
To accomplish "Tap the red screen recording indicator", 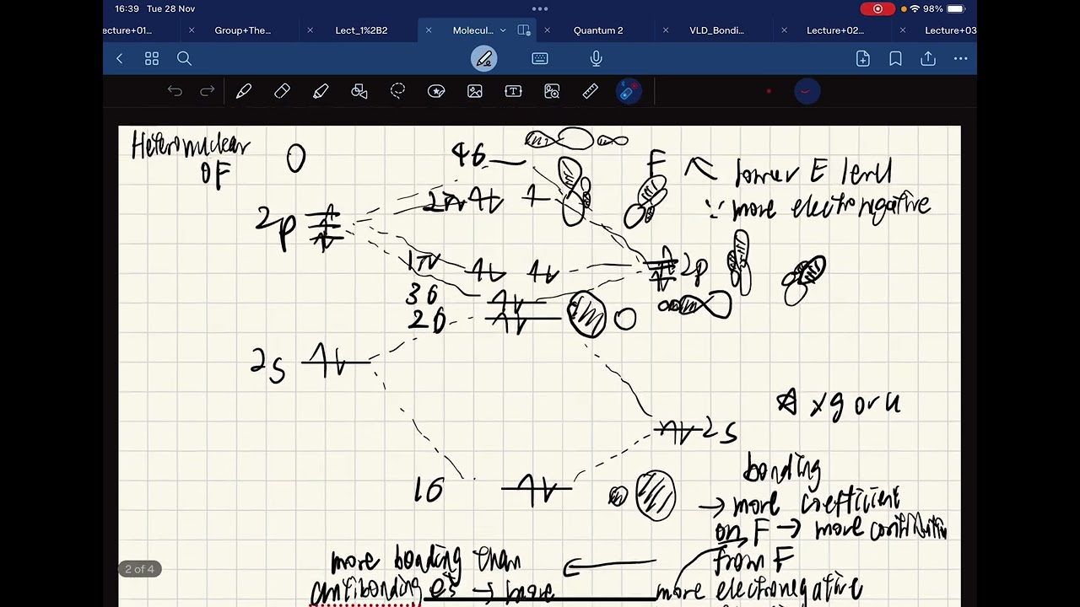I will 877,8.
